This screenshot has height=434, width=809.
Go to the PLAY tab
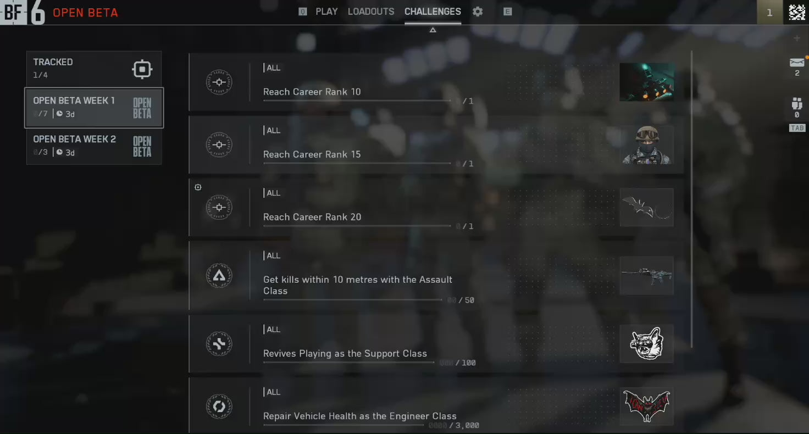pyautogui.click(x=326, y=12)
